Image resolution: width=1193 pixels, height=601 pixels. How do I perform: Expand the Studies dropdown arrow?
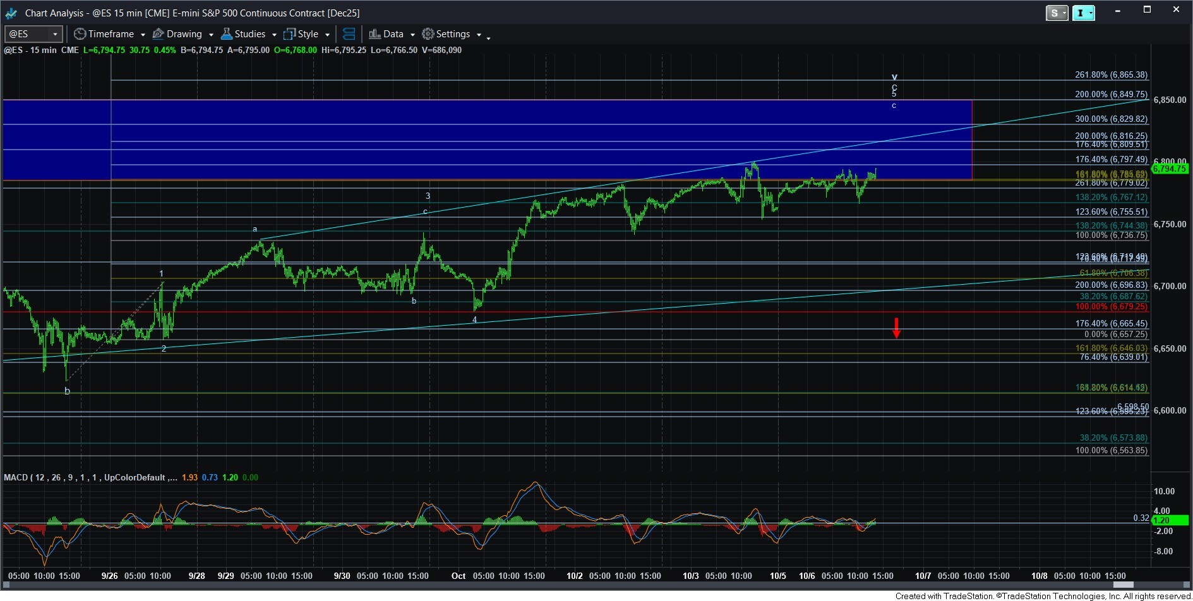coord(274,35)
